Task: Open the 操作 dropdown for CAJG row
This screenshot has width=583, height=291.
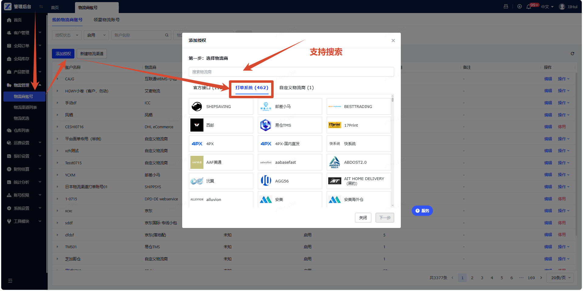Action: click(564, 79)
